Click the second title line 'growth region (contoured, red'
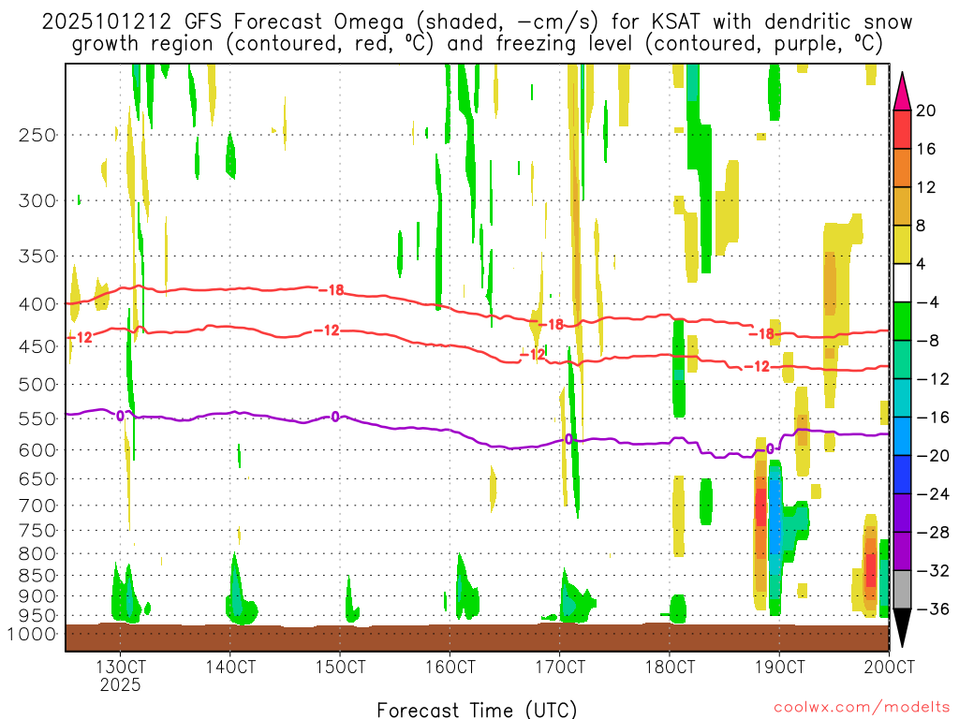 (477, 44)
